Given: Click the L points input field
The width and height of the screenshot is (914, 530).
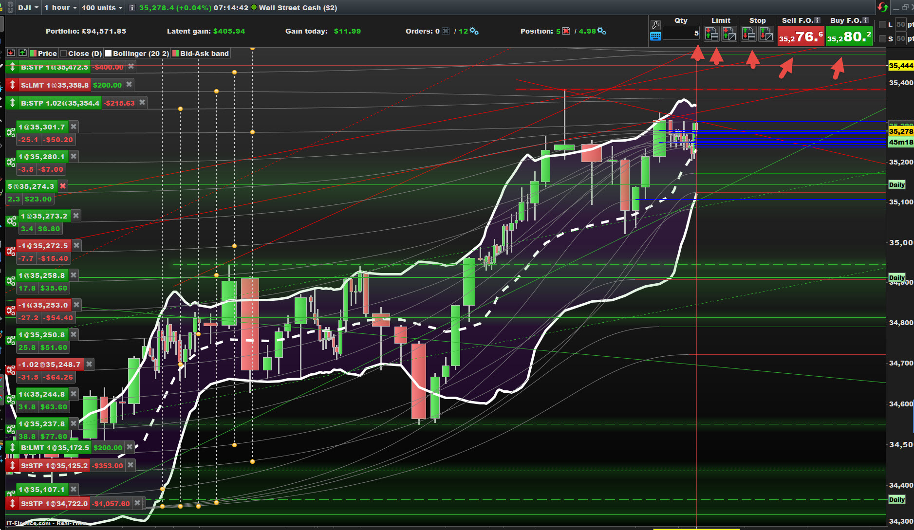Looking at the screenshot, I should (900, 25).
